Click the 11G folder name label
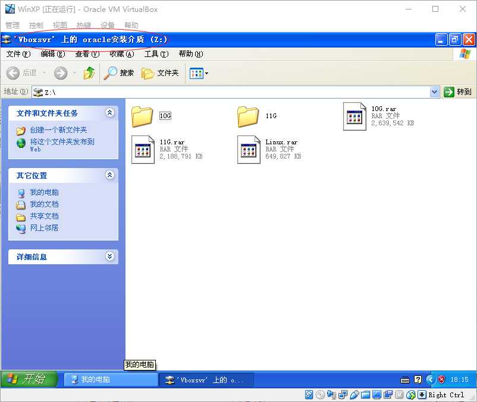 coord(271,116)
